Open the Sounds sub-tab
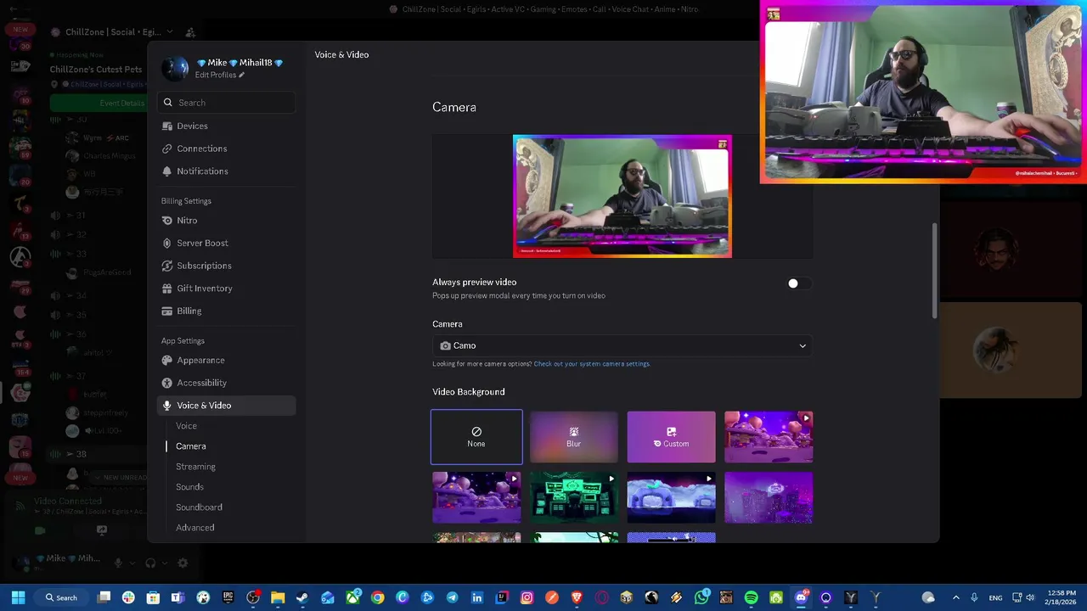1087x611 pixels. [189, 487]
